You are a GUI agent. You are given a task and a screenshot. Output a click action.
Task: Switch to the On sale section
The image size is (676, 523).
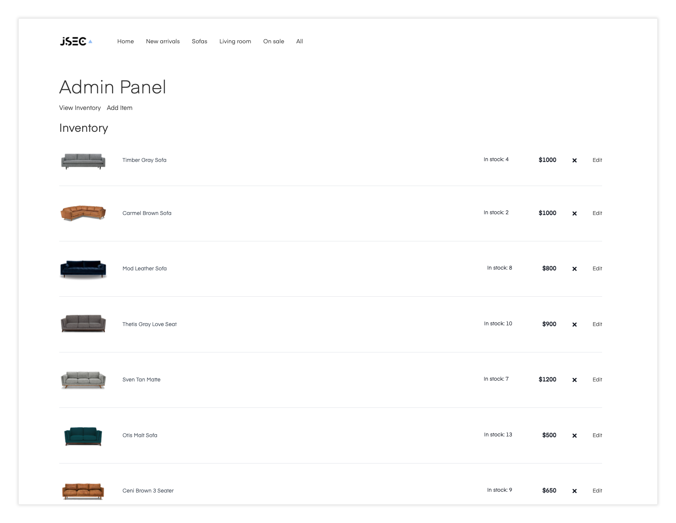274,41
